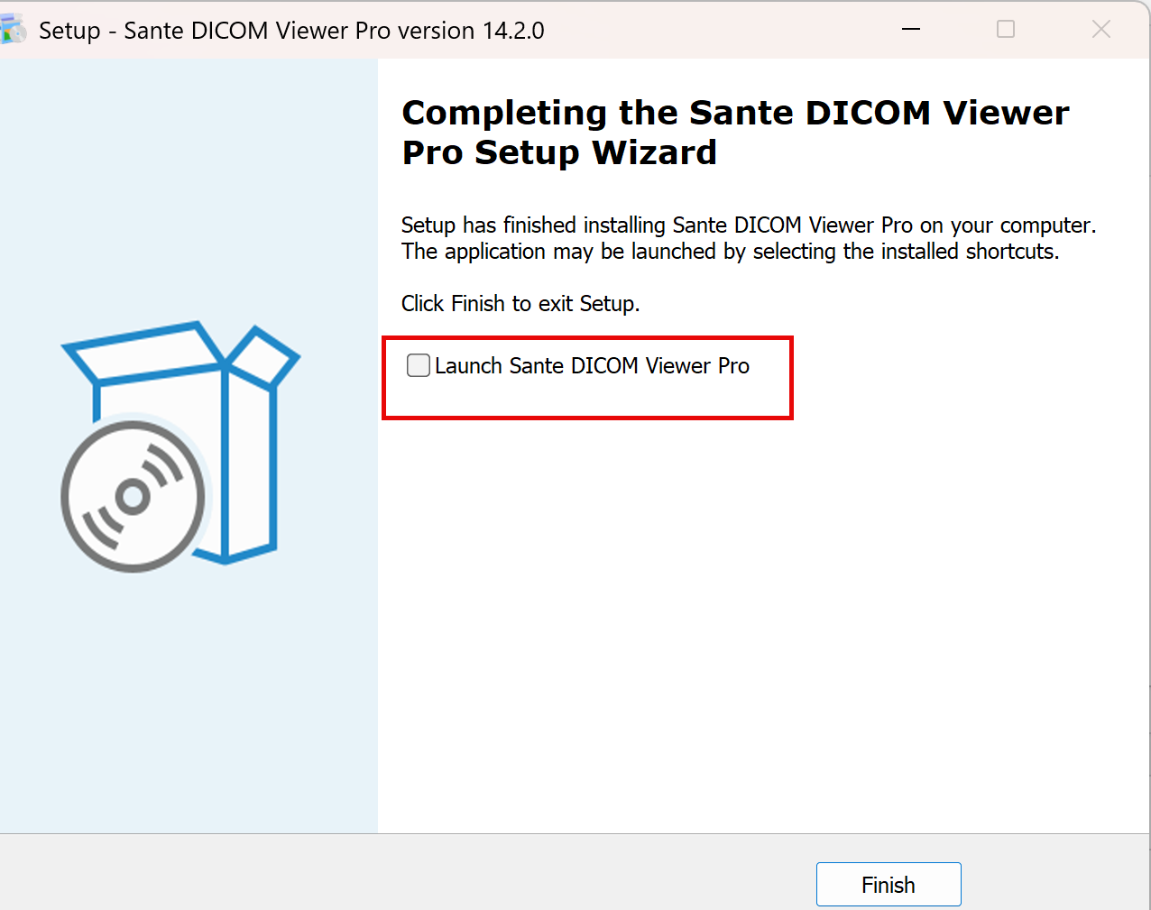Image resolution: width=1151 pixels, height=910 pixels.
Task: Click the grayed-out maximize window button
Action: point(1006,30)
